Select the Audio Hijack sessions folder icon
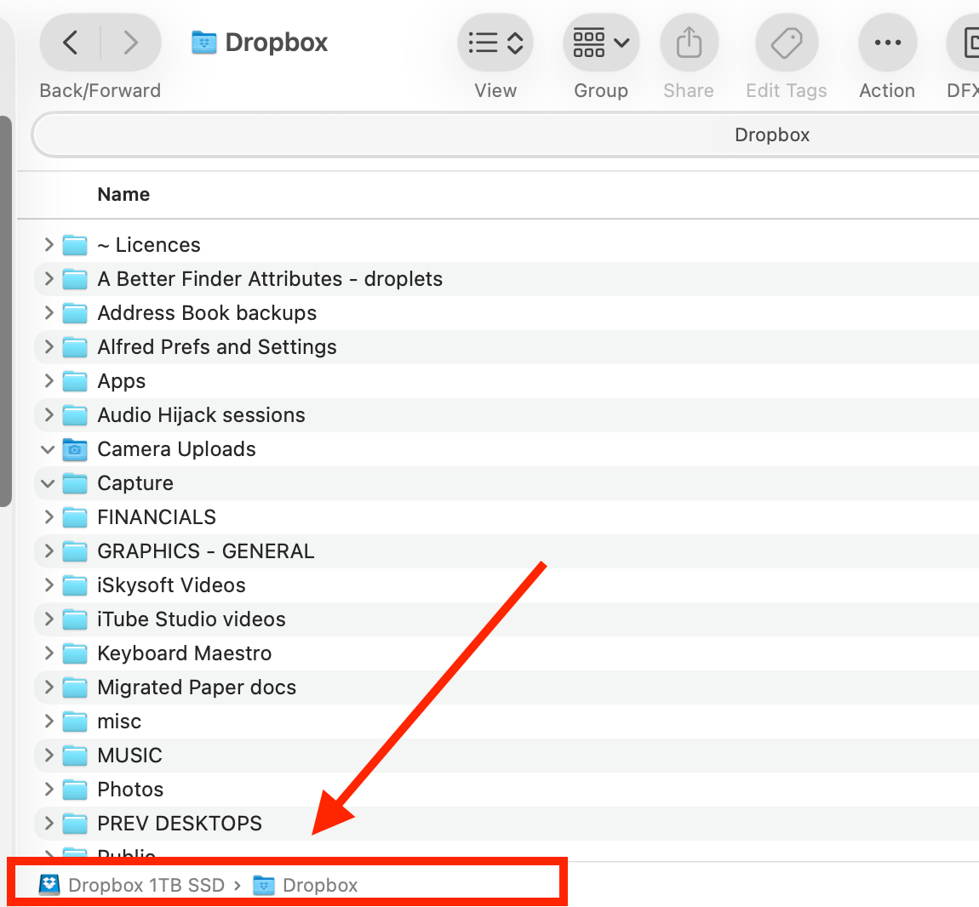Image resolution: width=979 pixels, height=907 pixels. [x=75, y=414]
